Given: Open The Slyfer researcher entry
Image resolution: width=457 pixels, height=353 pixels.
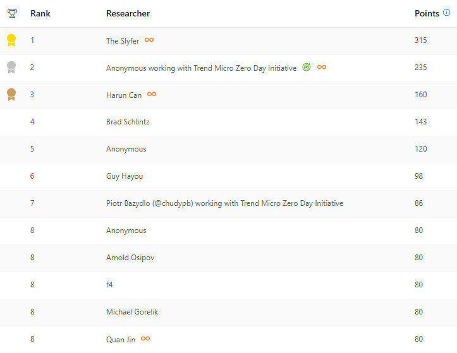Looking at the screenshot, I should (x=123, y=40).
